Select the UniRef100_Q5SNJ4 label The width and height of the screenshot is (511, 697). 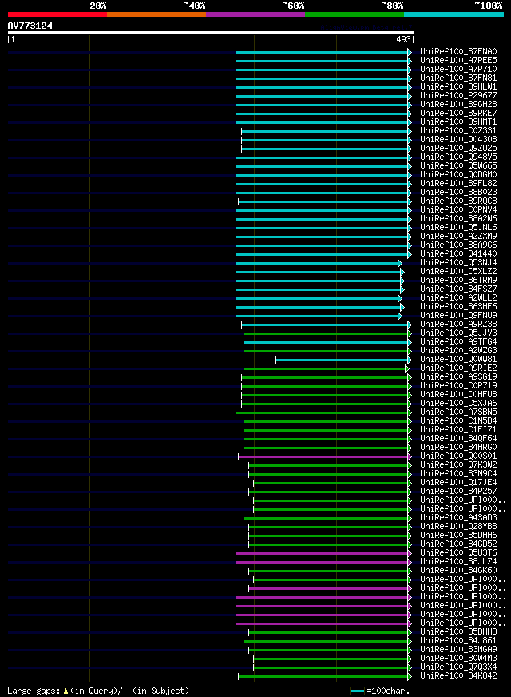tap(458, 262)
